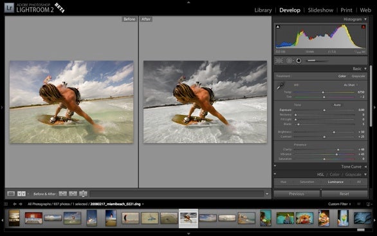Image resolution: width=377 pixels, height=236 pixels.
Task: Pick the White Balance eyedropper tool
Action: coord(280,86)
